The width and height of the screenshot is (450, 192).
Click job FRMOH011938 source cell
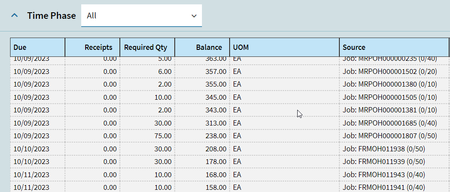[384, 149]
